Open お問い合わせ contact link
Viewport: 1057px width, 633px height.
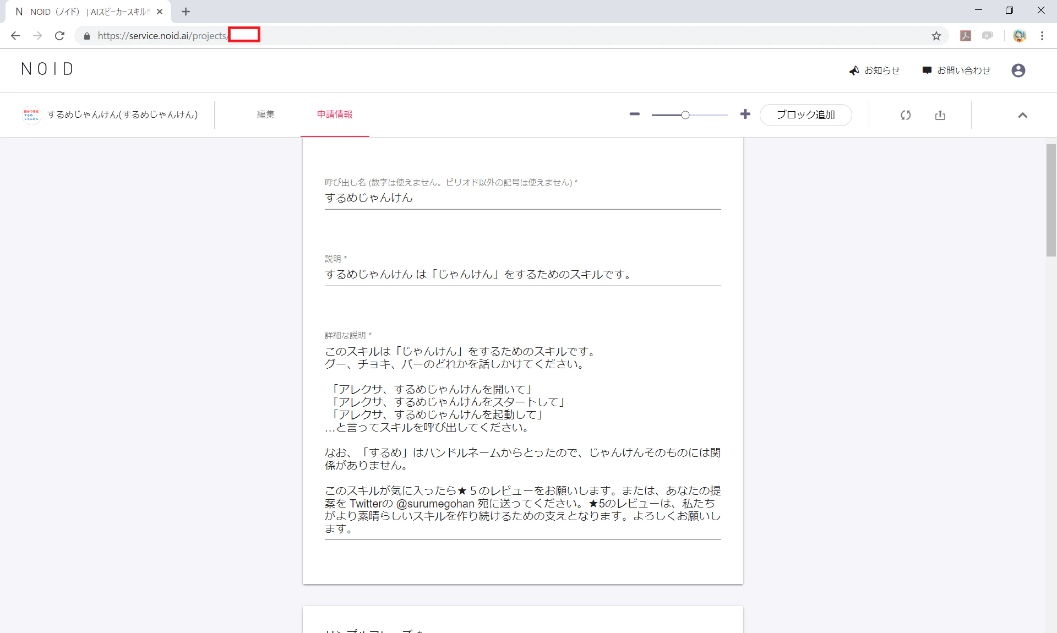tap(956, 70)
